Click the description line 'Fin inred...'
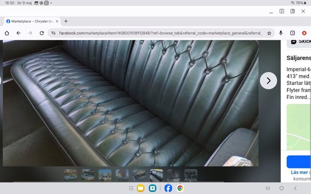The width and height of the screenshot is (311, 194). pos(299,97)
